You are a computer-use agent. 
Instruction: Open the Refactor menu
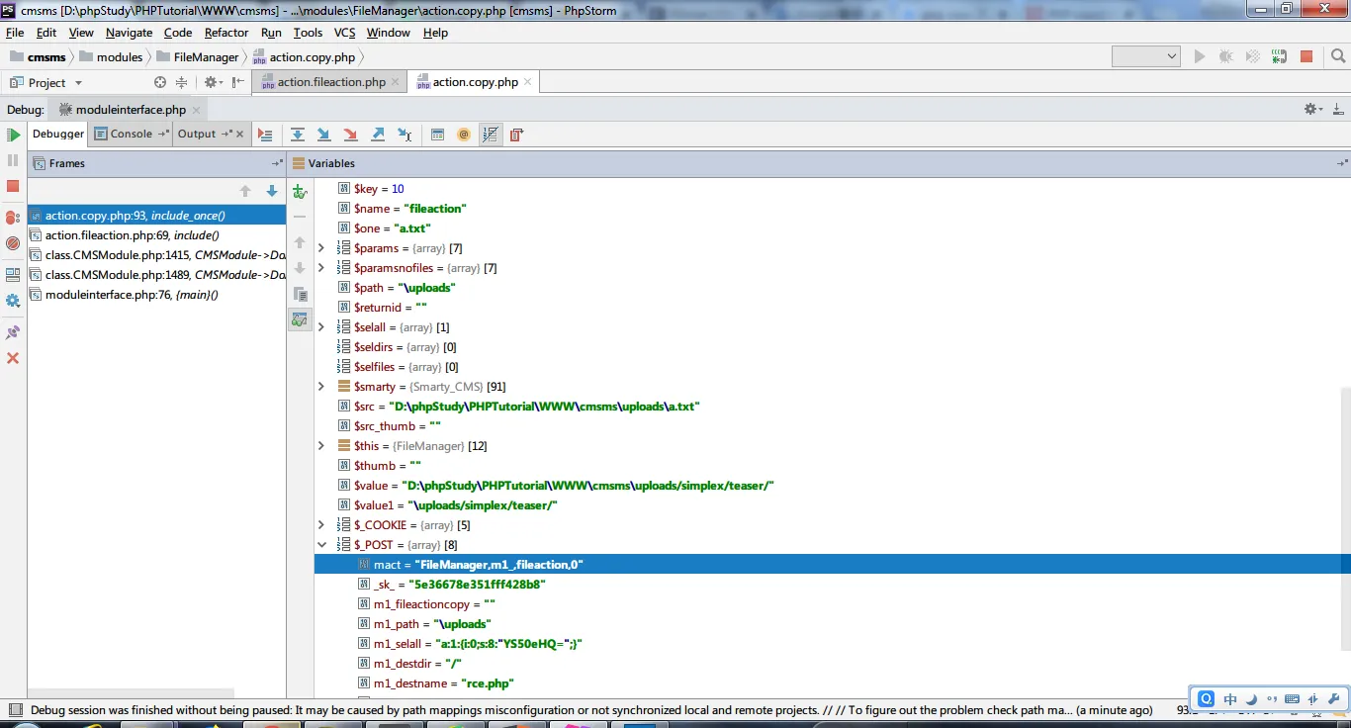226,33
